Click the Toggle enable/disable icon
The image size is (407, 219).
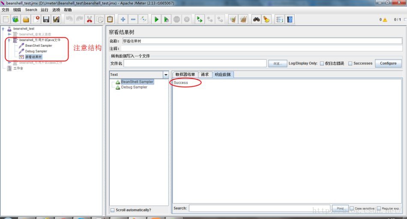tap(143, 19)
